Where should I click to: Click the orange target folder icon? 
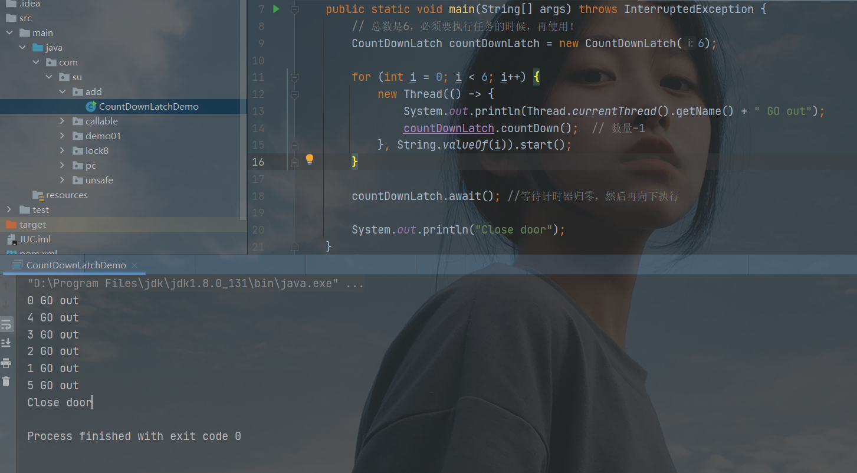click(x=11, y=225)
